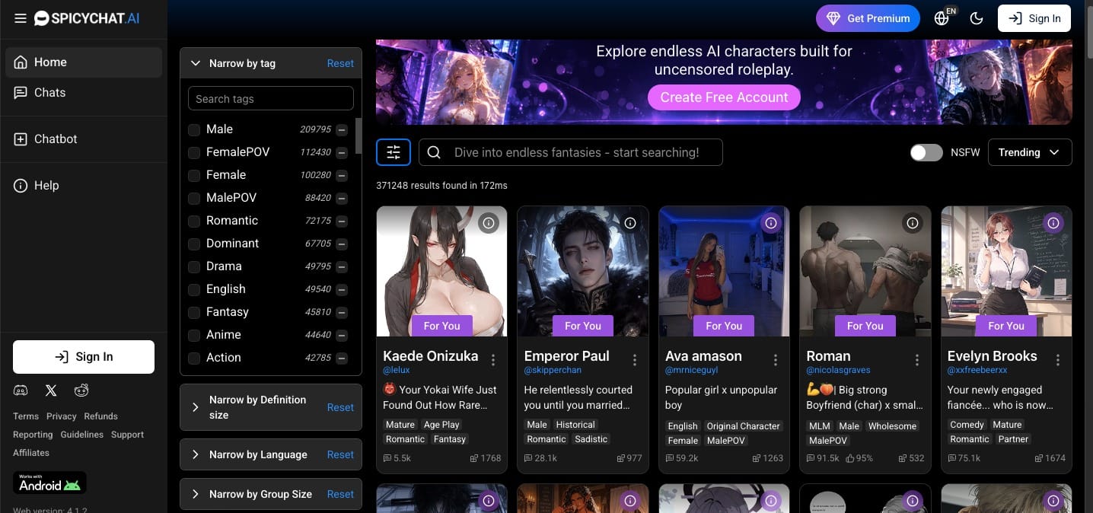Open three-dot menu on Kaede Onizuka
The image size is (1093, 513).
[493, 359]
